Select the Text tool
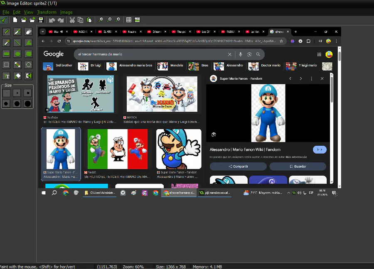Screen dimensions: 374x269 (6, 76)
